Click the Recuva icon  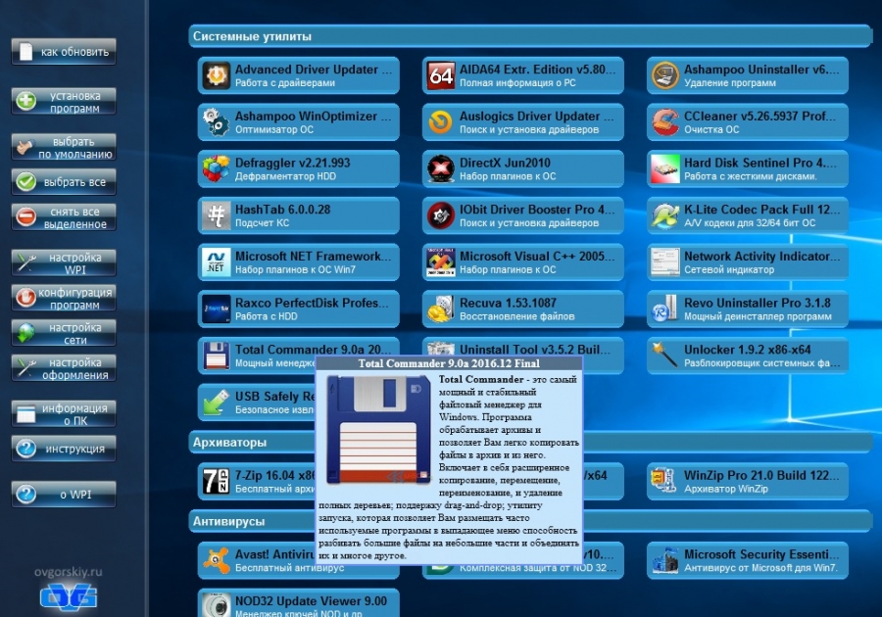click(440, 308)
